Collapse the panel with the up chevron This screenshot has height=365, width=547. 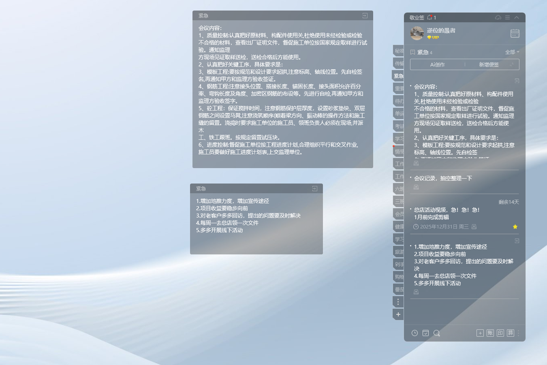(517, 17)
